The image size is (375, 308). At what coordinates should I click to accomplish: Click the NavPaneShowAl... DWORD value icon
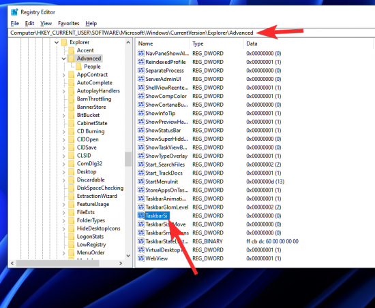[x=141, y=53]
